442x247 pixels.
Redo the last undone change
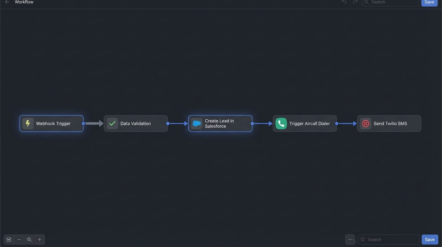coord(355,2)
